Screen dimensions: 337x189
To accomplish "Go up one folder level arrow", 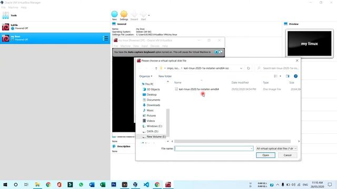I will (156, 68).
